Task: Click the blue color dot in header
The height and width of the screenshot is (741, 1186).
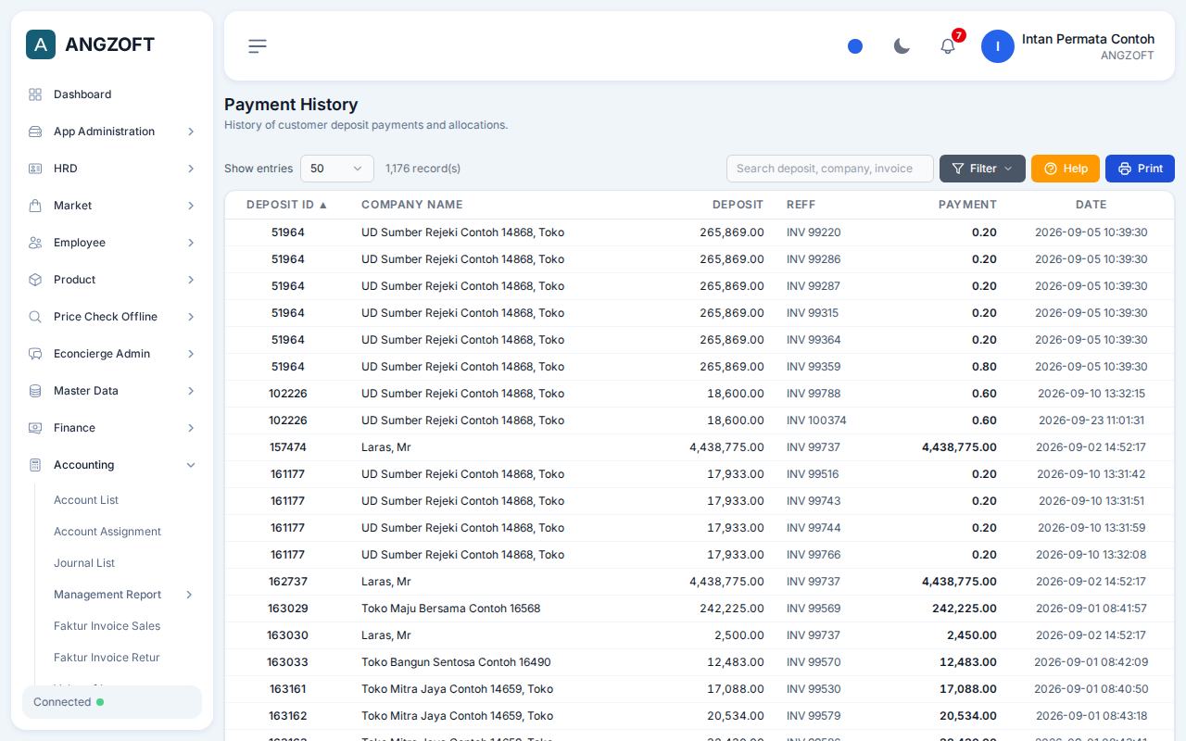Action: [855, 46]
